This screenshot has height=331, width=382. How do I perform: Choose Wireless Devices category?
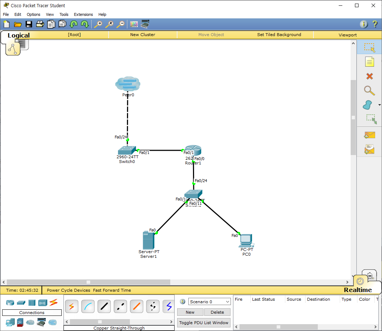point(43,303)
